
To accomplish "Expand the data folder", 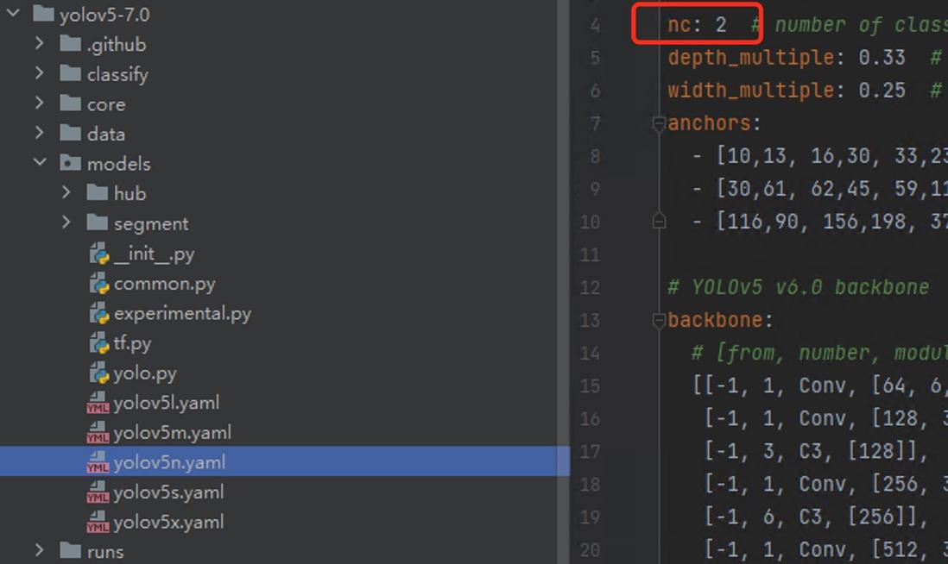I will (40, 132).
